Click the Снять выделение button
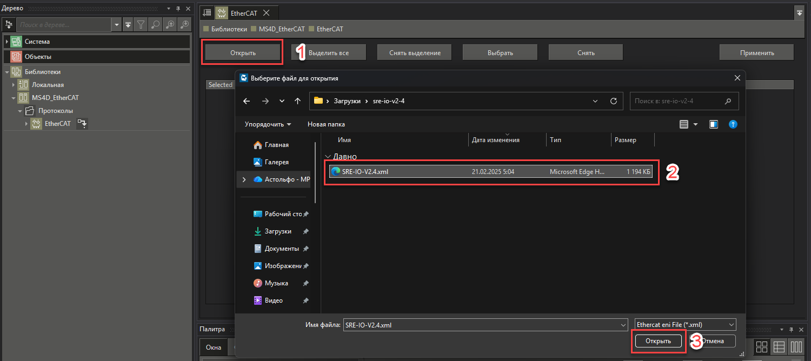The height and width of the screenshot is (361, 811). [415, 52]
